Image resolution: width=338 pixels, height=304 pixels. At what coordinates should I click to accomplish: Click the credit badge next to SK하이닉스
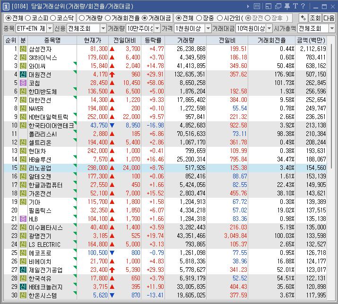pyautogui.click(x=23, y=58)
